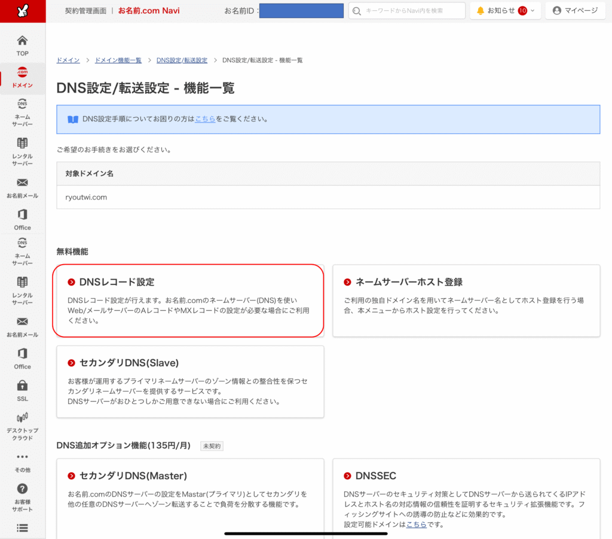612x539 pixels.
Task: Click the DNSレコード設定 description text
Action: click(188, 311)
